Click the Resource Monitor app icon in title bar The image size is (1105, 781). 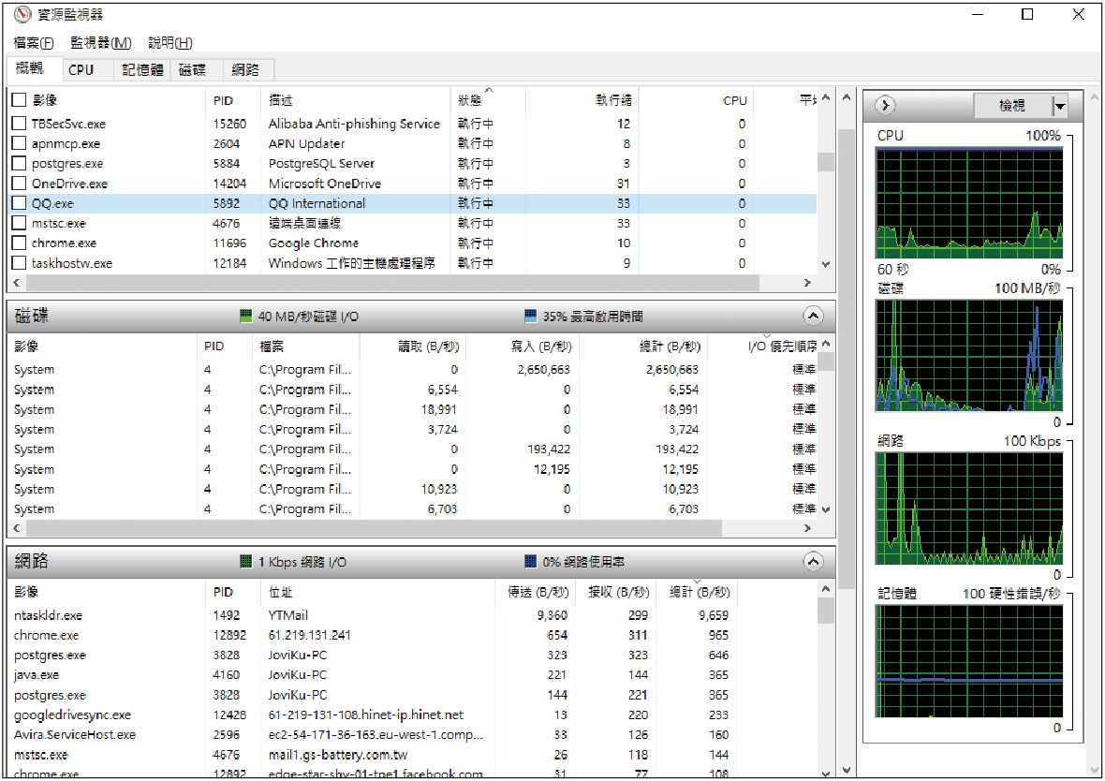(22, 13)
